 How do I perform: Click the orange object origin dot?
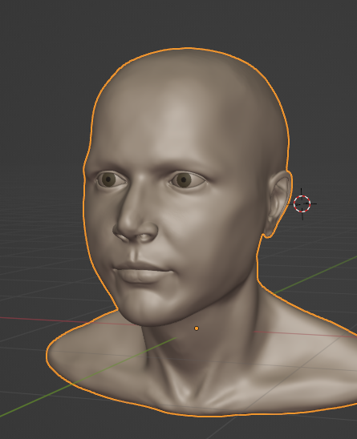[x=197, y=328]
